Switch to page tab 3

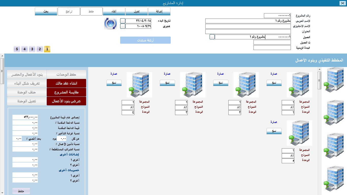(32, 49)
